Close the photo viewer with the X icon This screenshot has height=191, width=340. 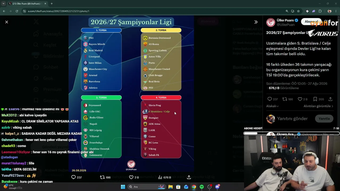pyautogui.click(x=7, y=22)
